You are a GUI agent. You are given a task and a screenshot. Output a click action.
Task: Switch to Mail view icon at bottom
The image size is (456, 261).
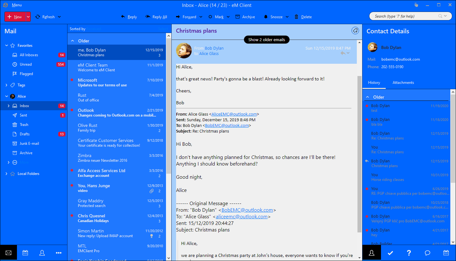pos(8,253)
